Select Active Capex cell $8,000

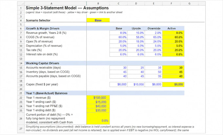click(x=173, y=84)
